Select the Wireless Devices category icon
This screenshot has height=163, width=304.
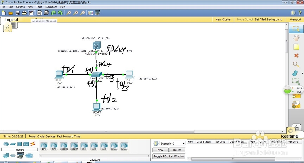(26, 144)
